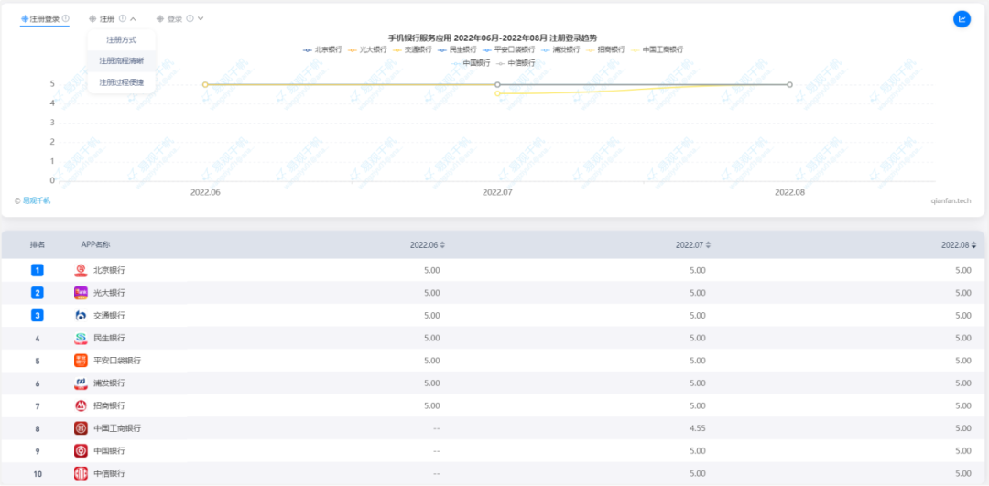Click the 北京银行 app logo
The image size is (989, 486).
click(x=81, y=270)
